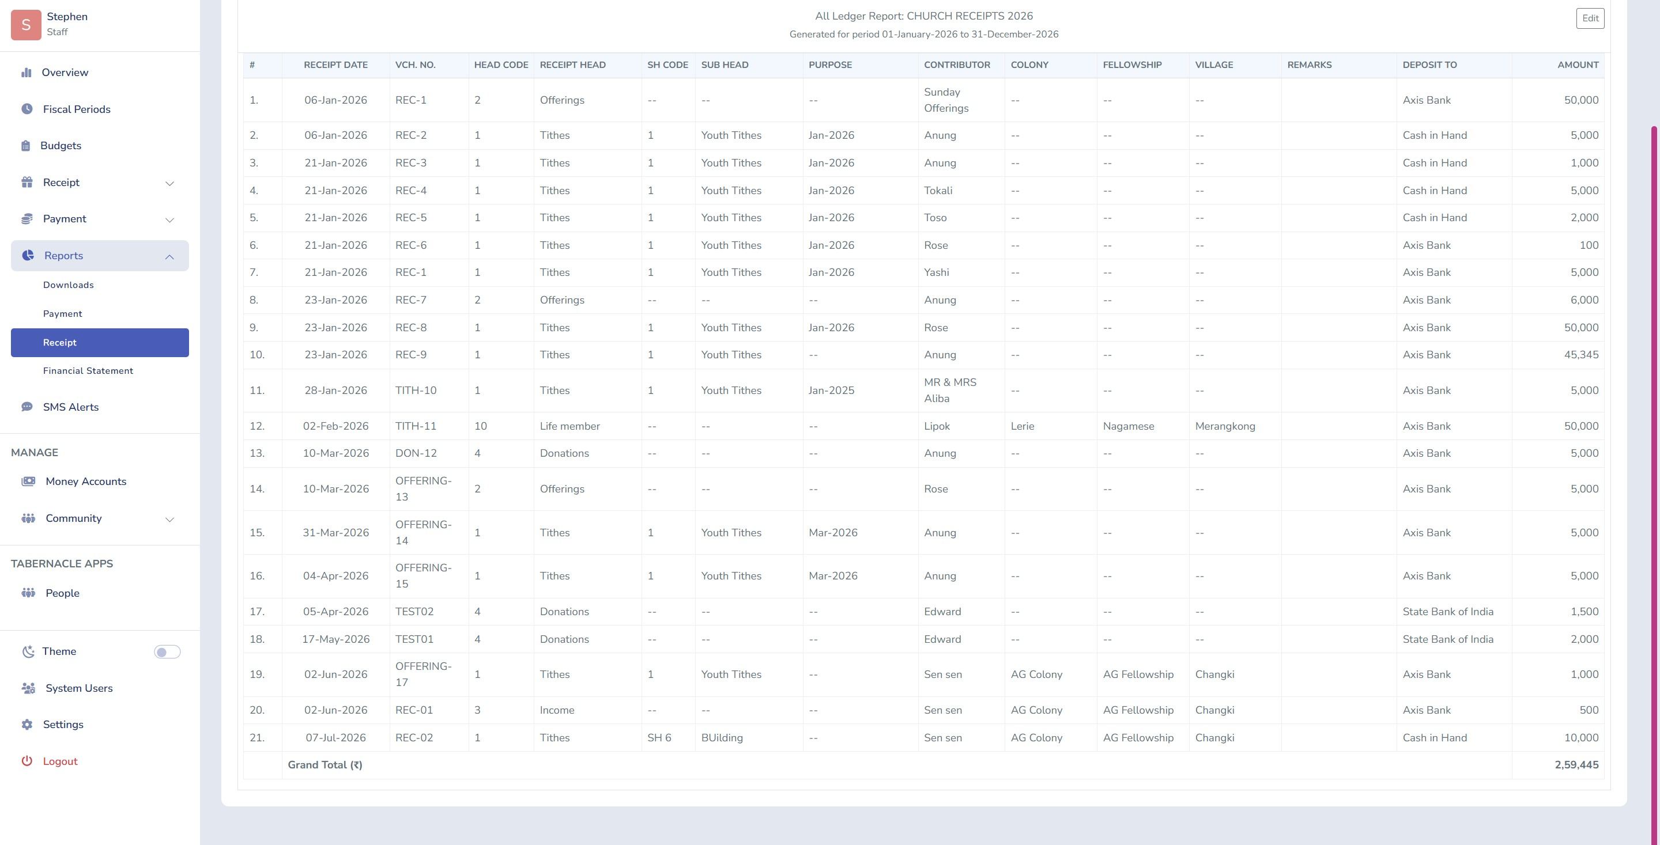1660x845 pixels.
Task: Click the BUilding sub head cell
Action: pyautogui.click(x=722, y=738)
